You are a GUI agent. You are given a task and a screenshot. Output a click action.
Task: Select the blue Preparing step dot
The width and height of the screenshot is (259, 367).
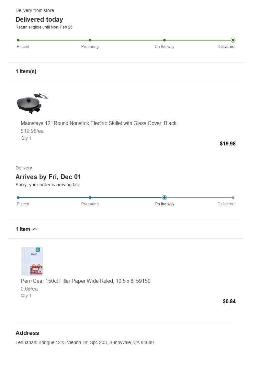click(90, 198)
